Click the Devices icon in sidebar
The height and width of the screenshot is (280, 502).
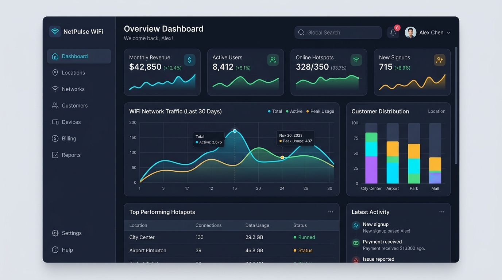(55, 122)
